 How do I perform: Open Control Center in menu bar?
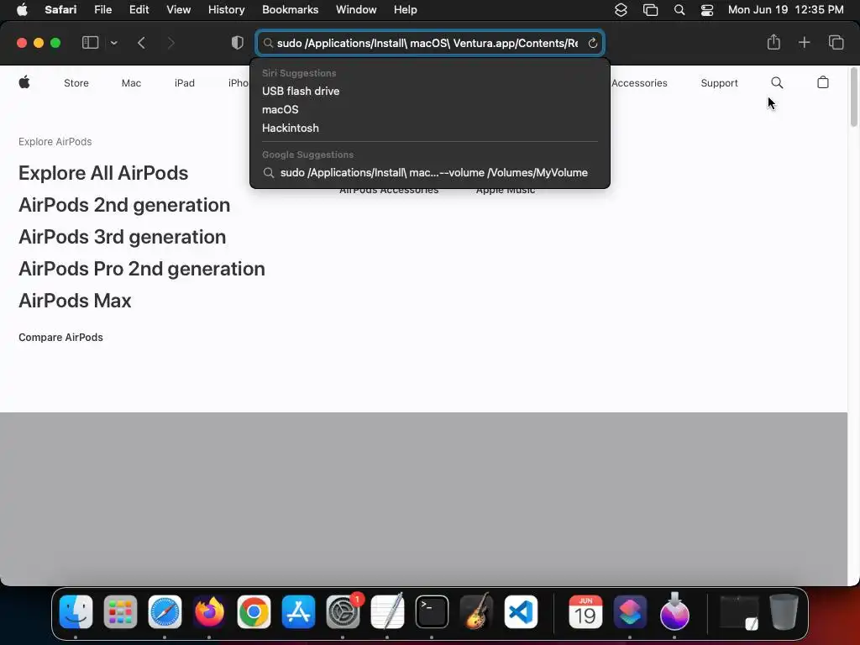point(707,10)
